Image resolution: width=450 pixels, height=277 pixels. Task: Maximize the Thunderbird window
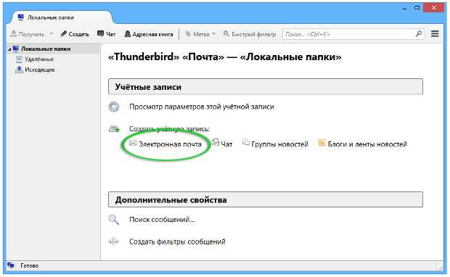coord(417,8)
